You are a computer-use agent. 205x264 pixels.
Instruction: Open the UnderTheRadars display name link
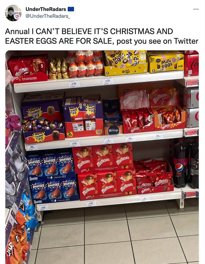[46, 9]
